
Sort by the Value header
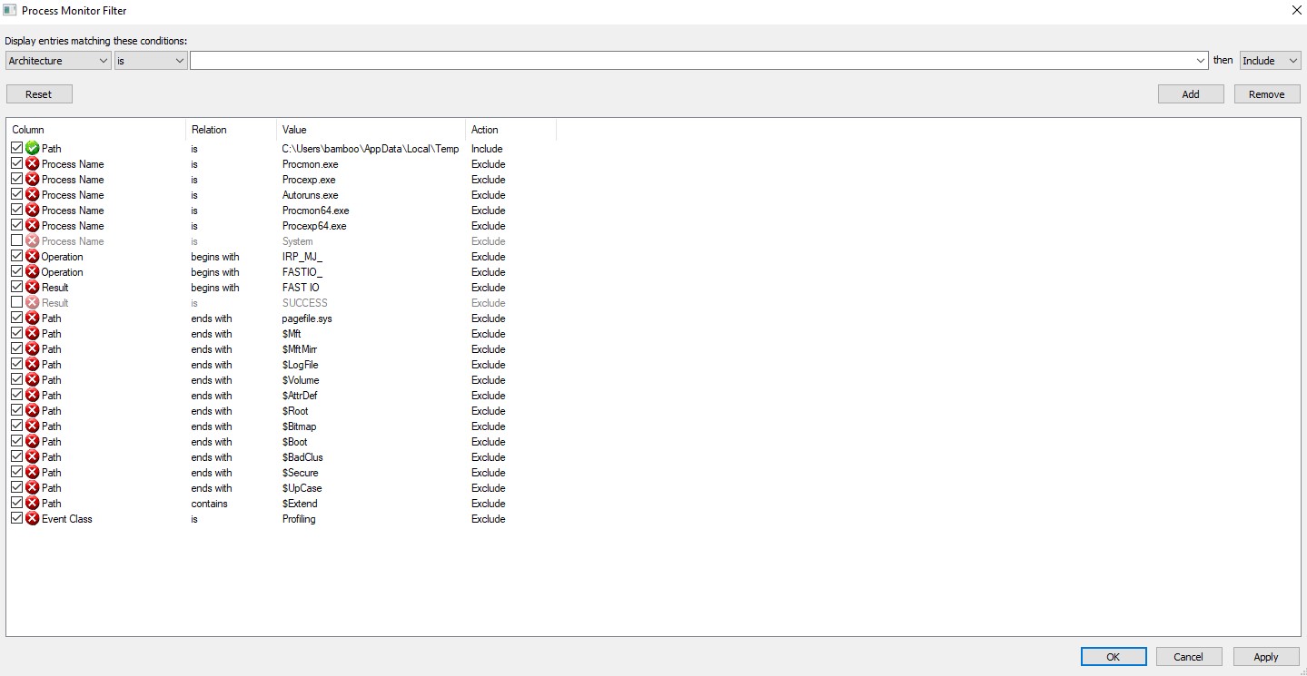coord(371,130)
